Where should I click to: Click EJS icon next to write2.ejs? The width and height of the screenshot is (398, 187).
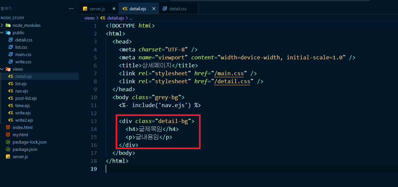tap(11, 120)
